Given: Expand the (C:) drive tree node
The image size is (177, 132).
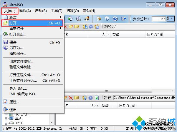Looking at the screenshot, I should pyautogui.click(x=6, y=123).
